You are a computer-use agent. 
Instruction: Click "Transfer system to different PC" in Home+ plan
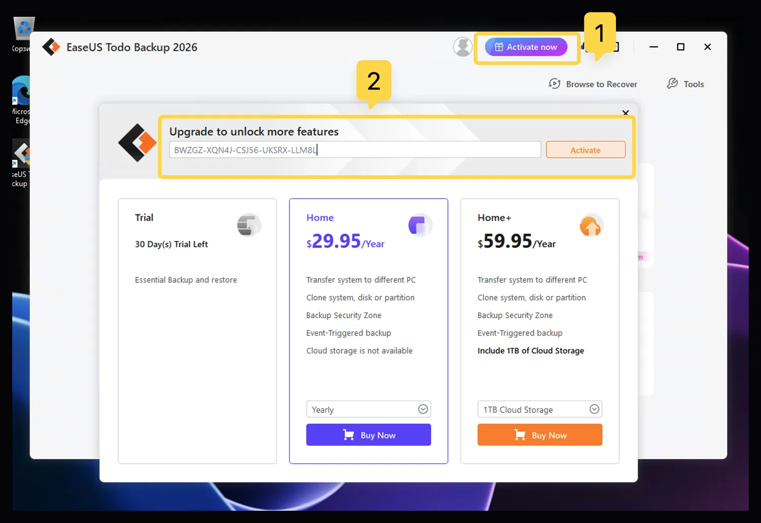click(x=532, y=280)
